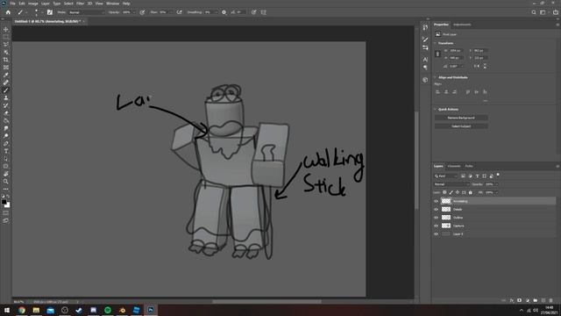Image resolution: width=561 pixels, height=316 pixels.
Task: Hide the Details layer
Action: tap(436, 209)
